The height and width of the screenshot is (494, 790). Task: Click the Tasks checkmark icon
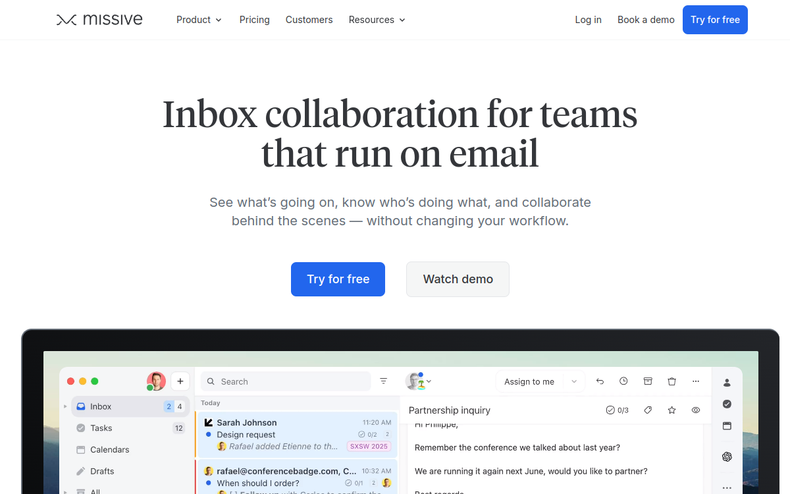tap(81, 428)
